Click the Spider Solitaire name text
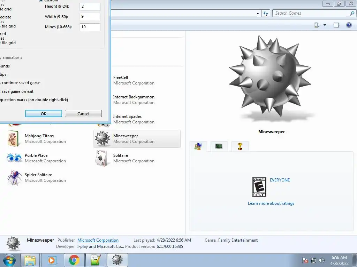This screenshot has height=267, width=357. (38, 175)
